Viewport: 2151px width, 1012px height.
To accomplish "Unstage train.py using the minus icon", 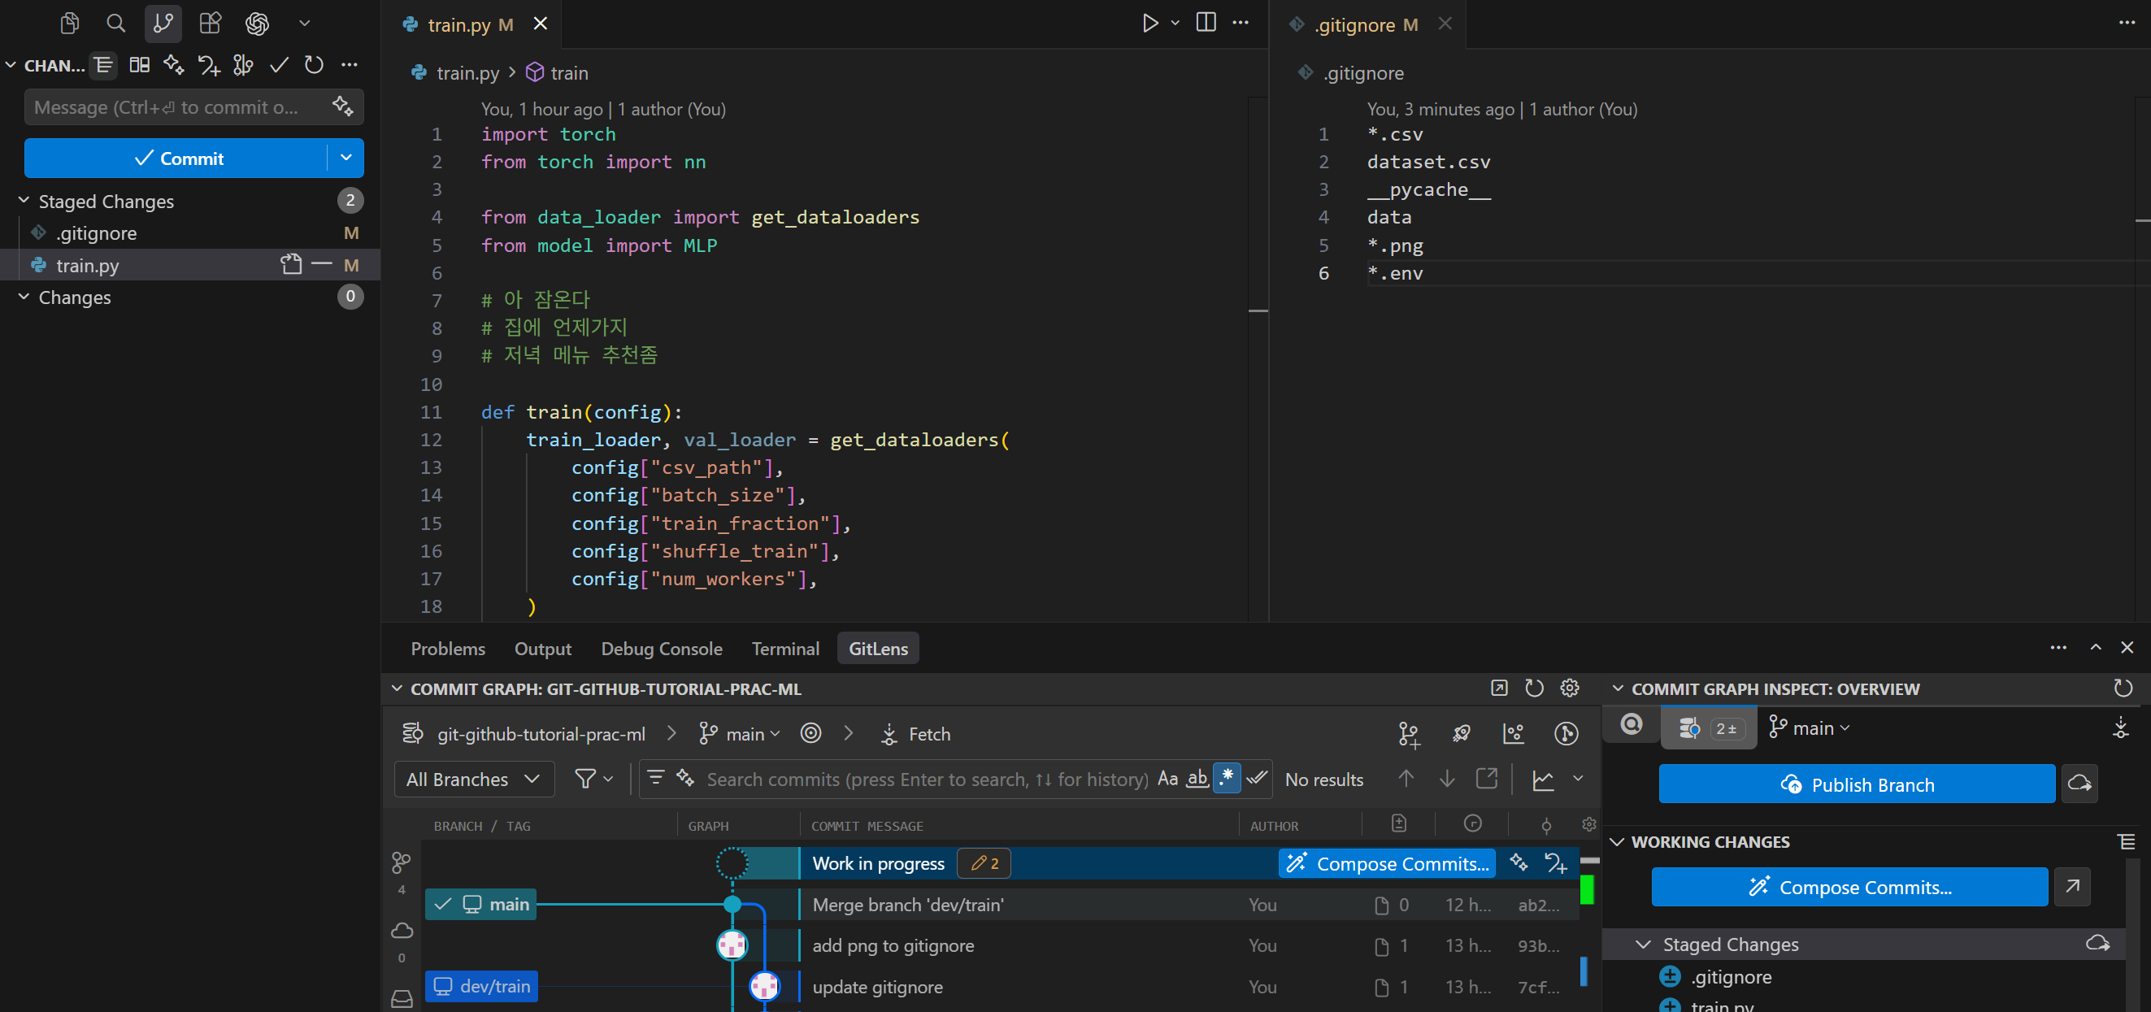I will coord(321,266).
